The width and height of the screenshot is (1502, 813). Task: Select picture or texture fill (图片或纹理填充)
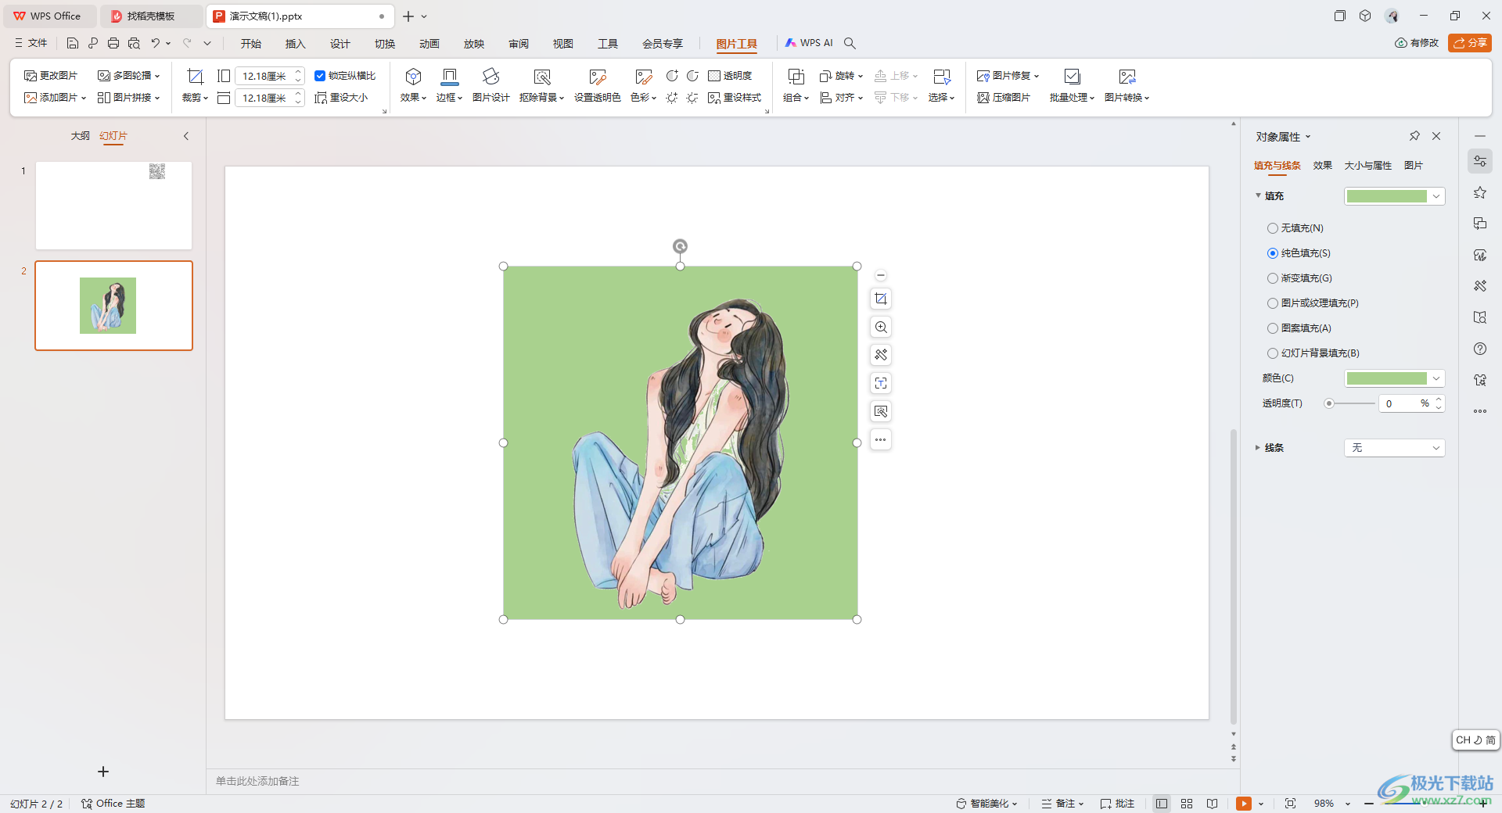(1273, 303)
